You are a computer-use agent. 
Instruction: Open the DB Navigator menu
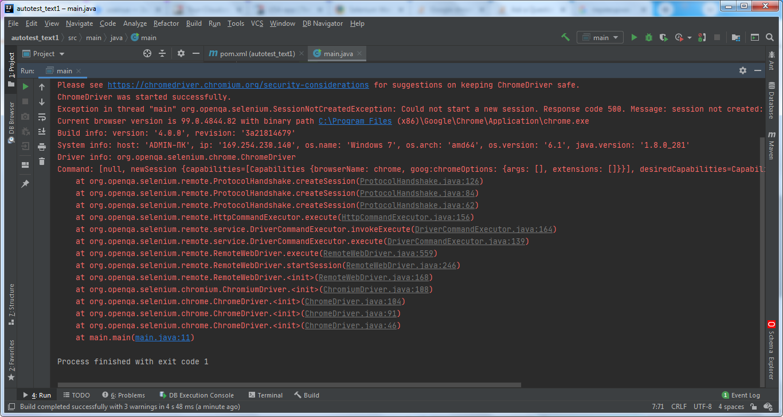click(323, 23)
